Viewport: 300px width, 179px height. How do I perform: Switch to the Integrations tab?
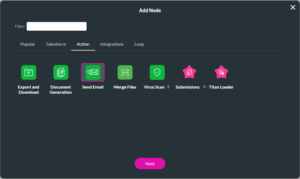(x=112, y=44)
